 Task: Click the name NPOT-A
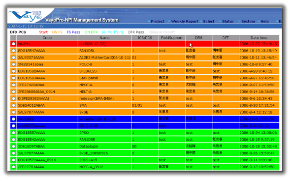coord(86,85)
